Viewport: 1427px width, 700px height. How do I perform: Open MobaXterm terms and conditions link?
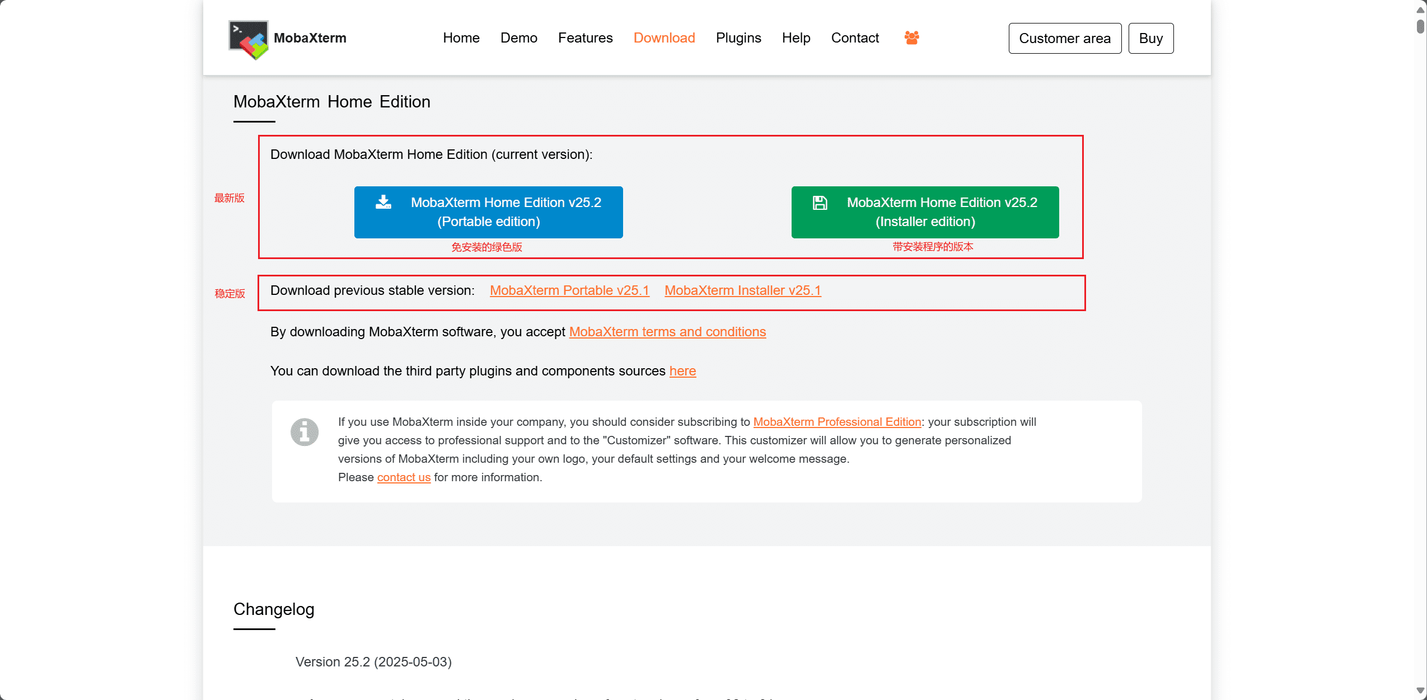[667, 332]
